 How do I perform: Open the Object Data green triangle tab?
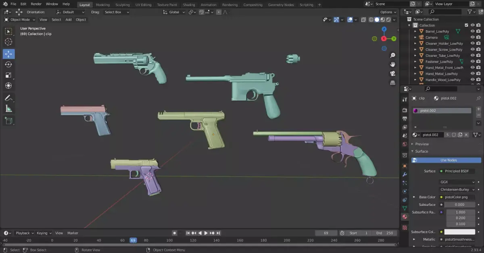405,208
